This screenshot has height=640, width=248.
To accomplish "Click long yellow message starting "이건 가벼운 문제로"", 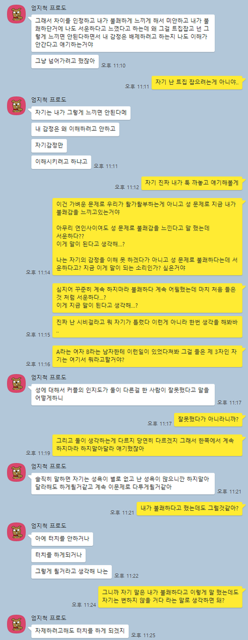I will click(x=148, y=236).
